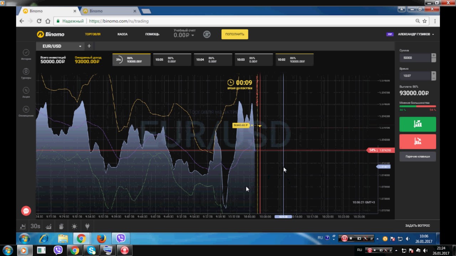Add a new asset tab with plus
Image resolution: width=456 pixels, height=256 pixels.
[89, 46]
